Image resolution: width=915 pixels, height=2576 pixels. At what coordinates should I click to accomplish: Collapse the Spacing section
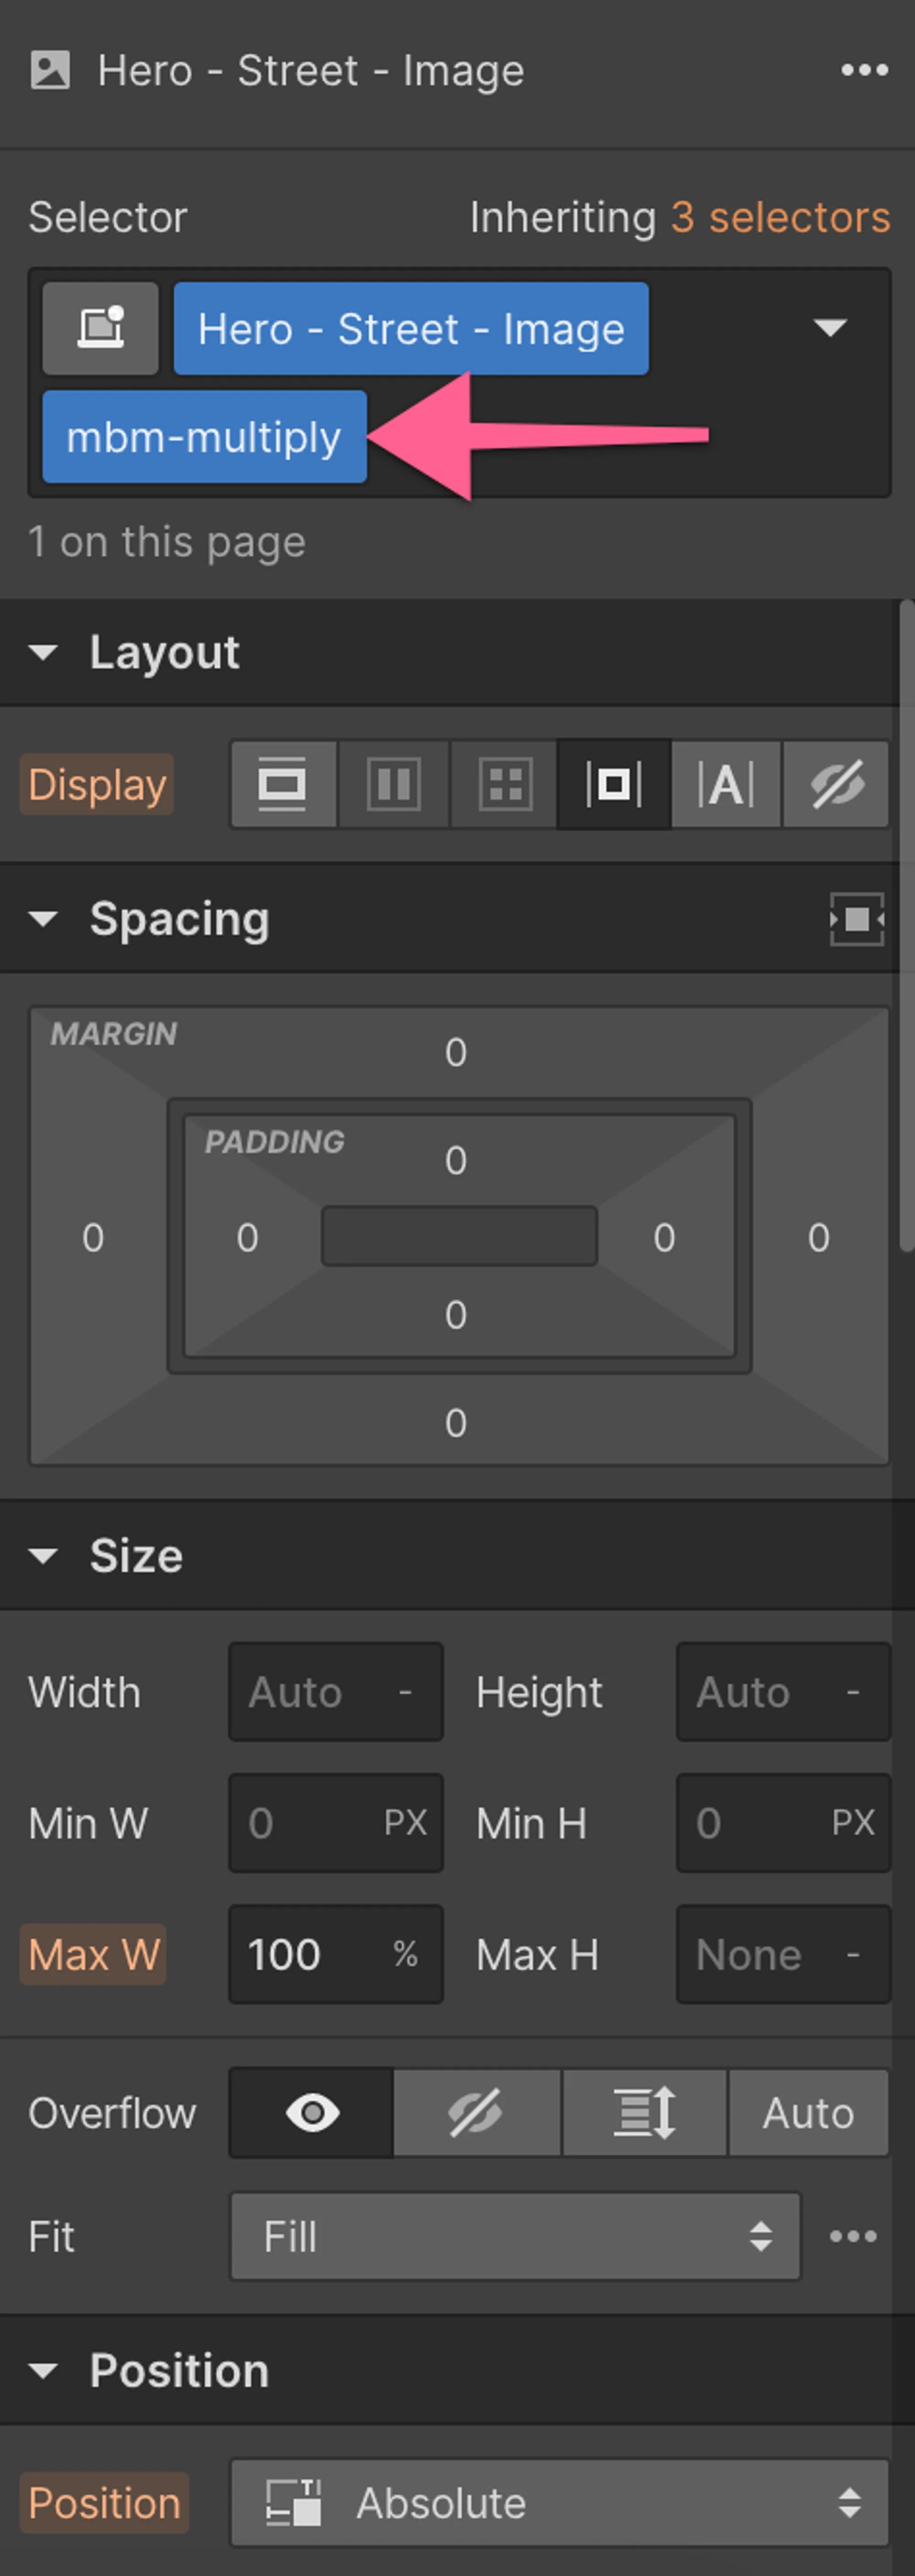pos(43,919)
